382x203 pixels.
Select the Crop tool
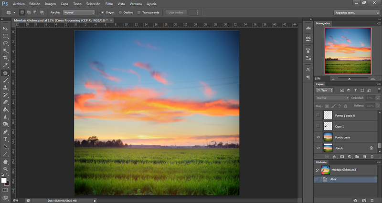click(5, 58)
